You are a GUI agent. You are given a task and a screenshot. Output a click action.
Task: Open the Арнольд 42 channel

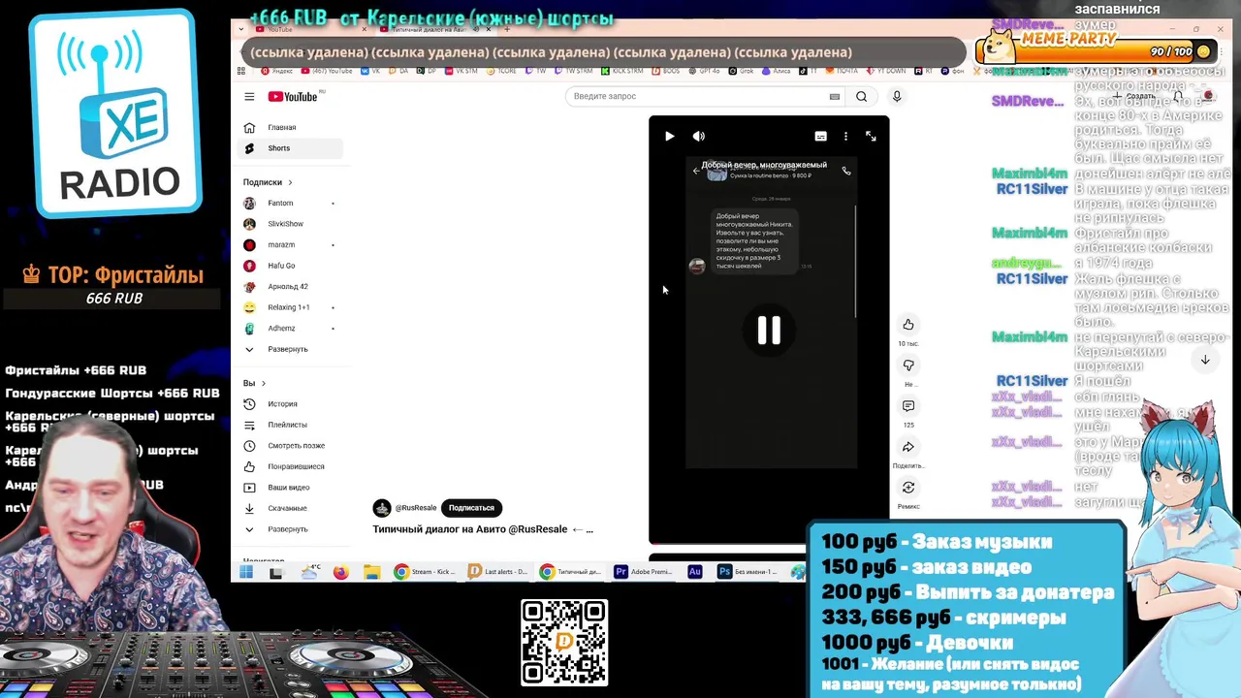292,286
